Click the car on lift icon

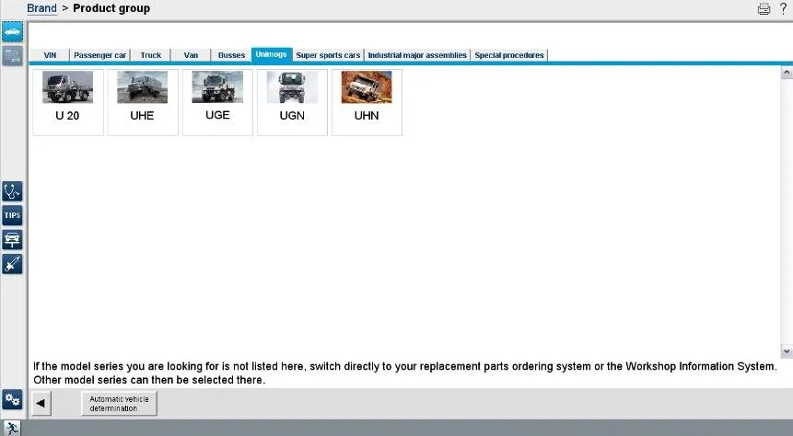(x=12, y=239)
